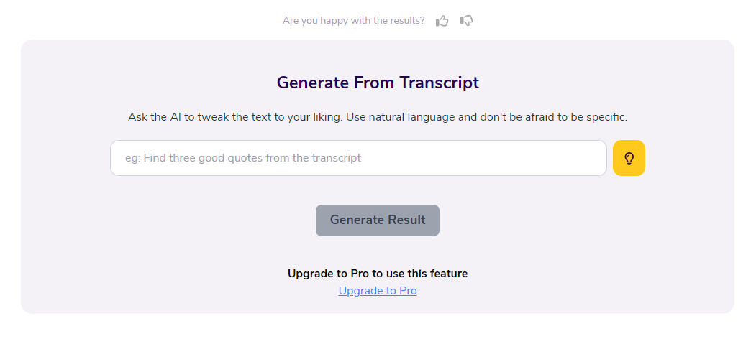Click into the "Find three good quotes" placeholder box
756x339 pixels.
point(358,158)
